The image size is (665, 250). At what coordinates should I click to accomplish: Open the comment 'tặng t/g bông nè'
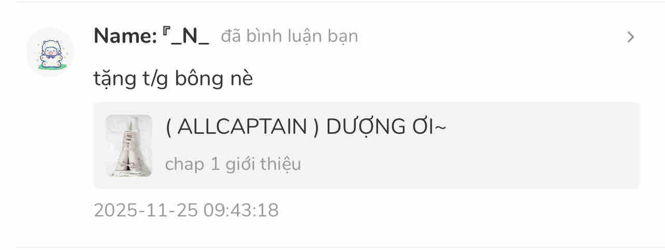coord(173,79)
